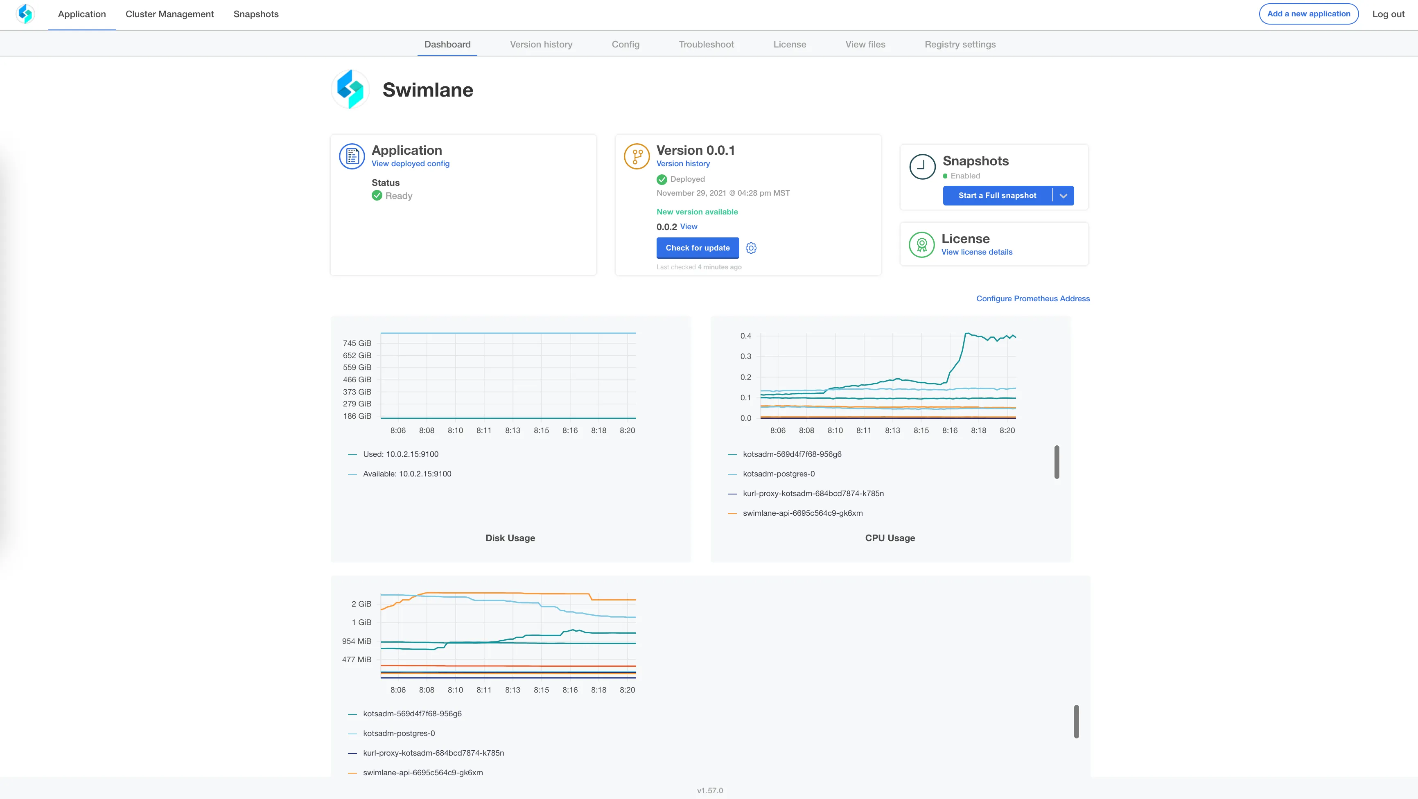Select the Dashboard sub-tab
Screen dimensions: 1418x799
click(447, 44)
